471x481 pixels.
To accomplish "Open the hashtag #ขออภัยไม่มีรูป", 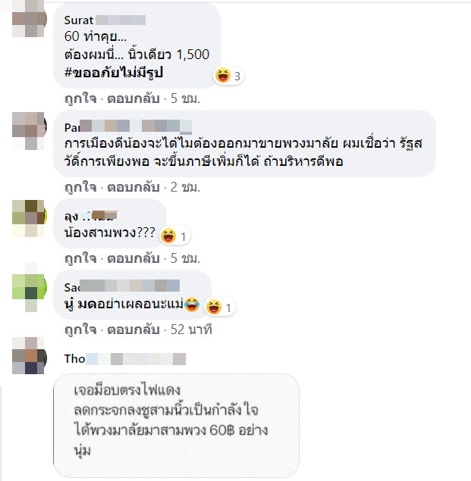I will [113, 73].
